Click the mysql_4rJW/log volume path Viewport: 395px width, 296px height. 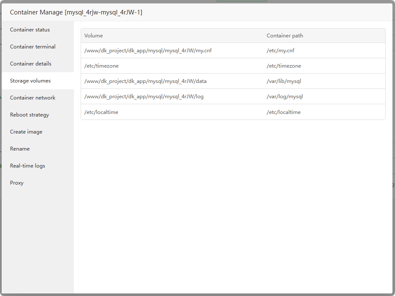coord(144,97)
